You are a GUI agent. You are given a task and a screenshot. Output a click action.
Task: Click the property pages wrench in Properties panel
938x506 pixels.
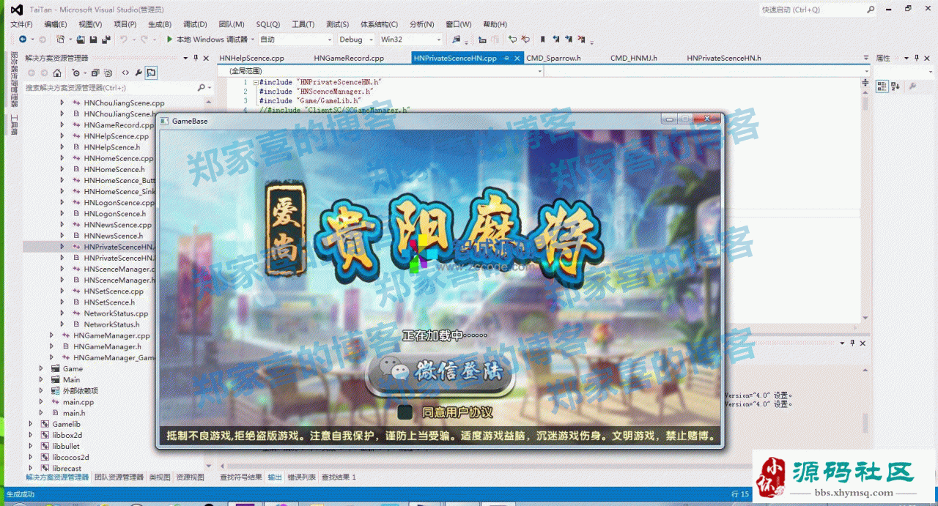913,86
